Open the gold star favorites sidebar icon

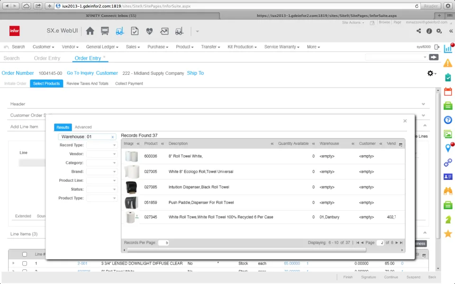[448, 233]
